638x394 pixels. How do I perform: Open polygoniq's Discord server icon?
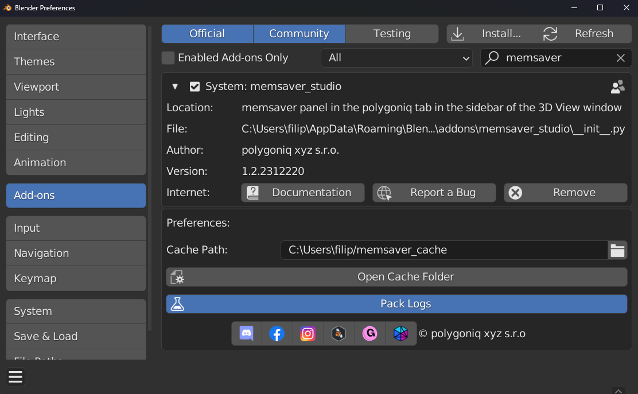click(246, 333)
